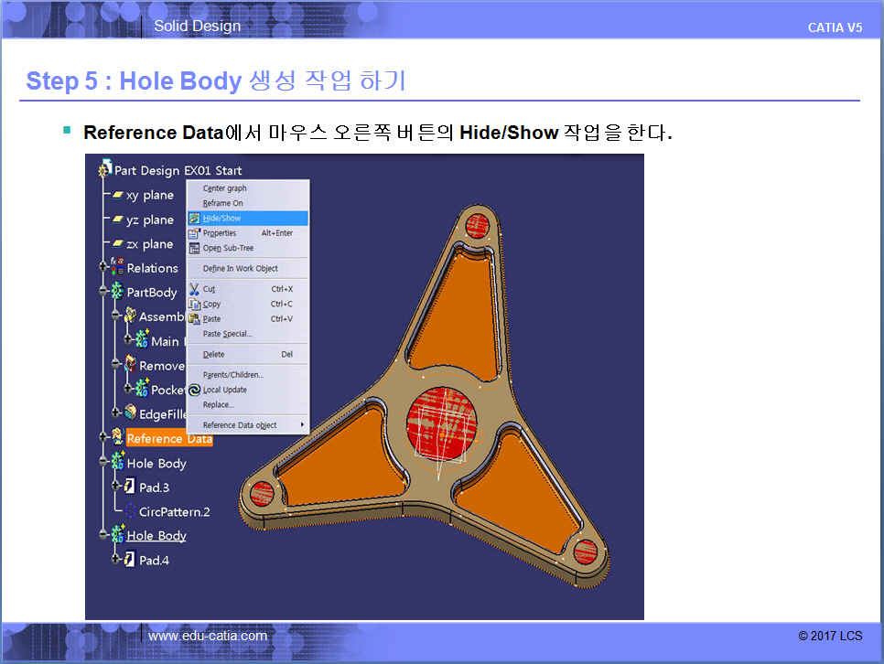
Task: Select highlighted Reference Data tree item
Action: point(168,439)
